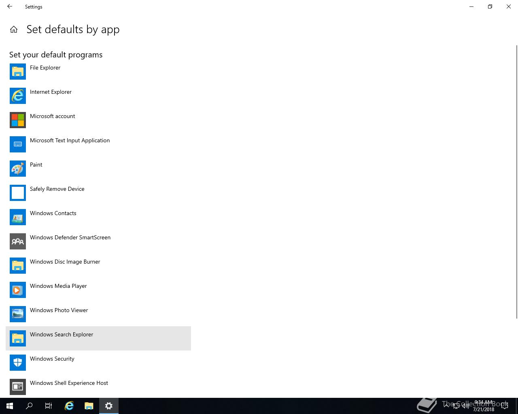Viewport: 518px width, 414px height.
Task: Click the Safely Remove Device icon
Action: [18, 193]
